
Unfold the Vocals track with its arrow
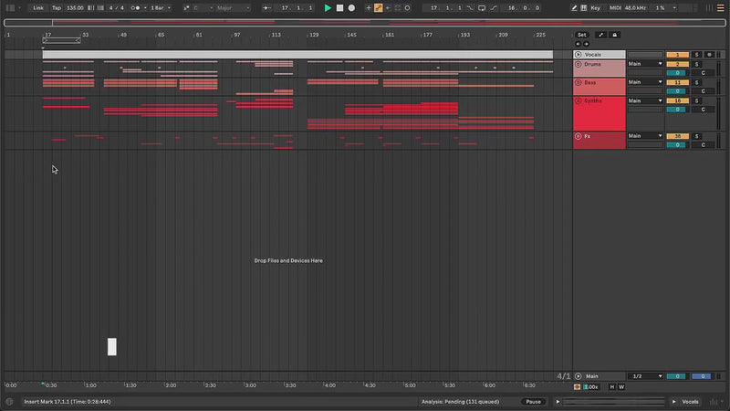point(578,55)
